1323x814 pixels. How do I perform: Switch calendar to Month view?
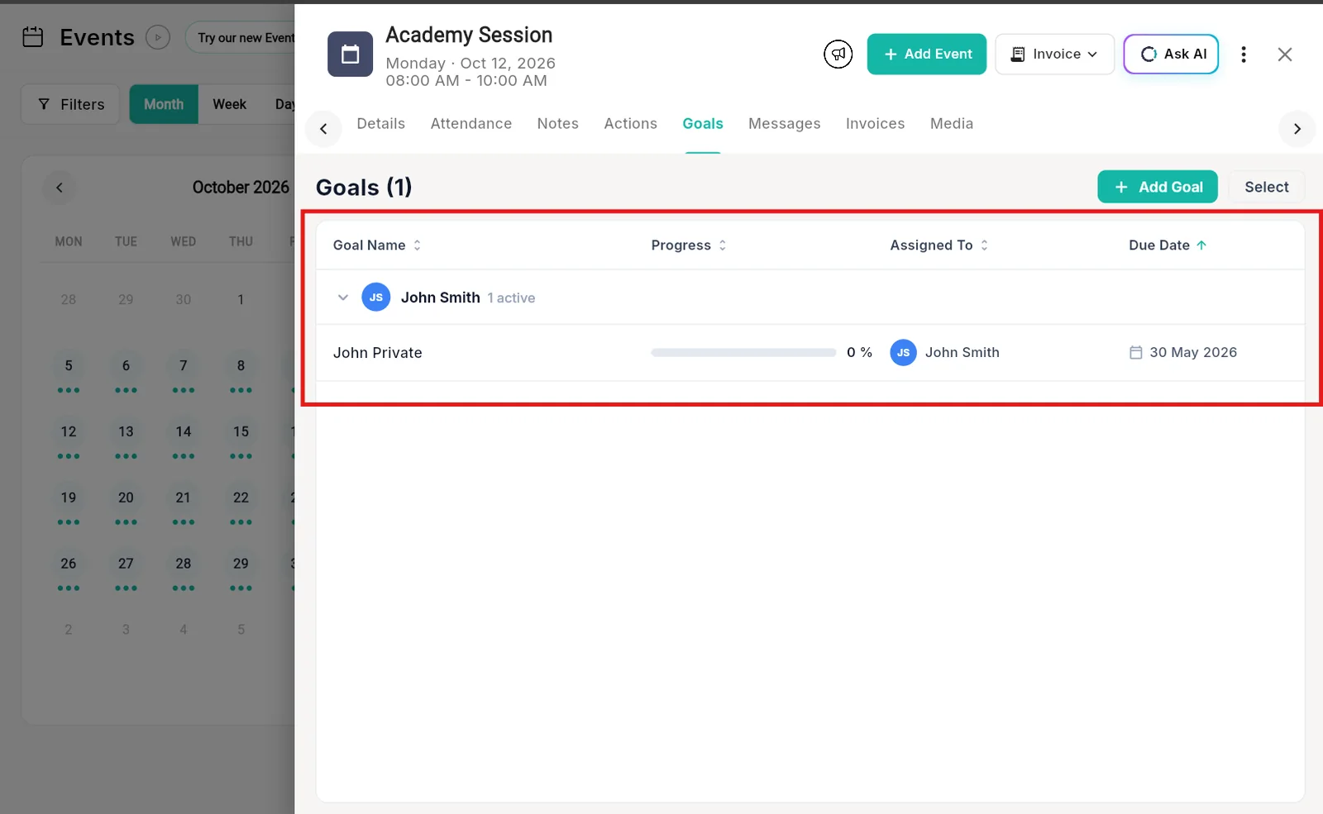(164, 104)
